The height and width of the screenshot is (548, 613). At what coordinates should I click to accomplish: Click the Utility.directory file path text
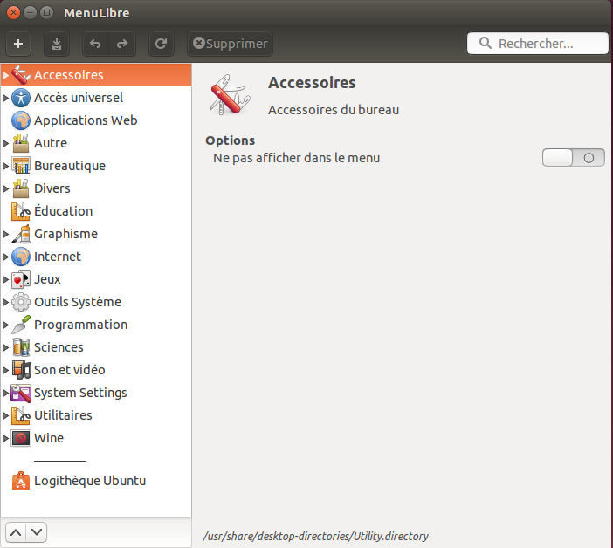315,537
